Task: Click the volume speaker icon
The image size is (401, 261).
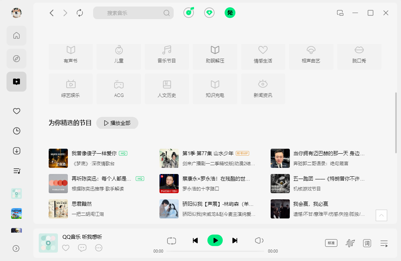Action: pos(259,241)
